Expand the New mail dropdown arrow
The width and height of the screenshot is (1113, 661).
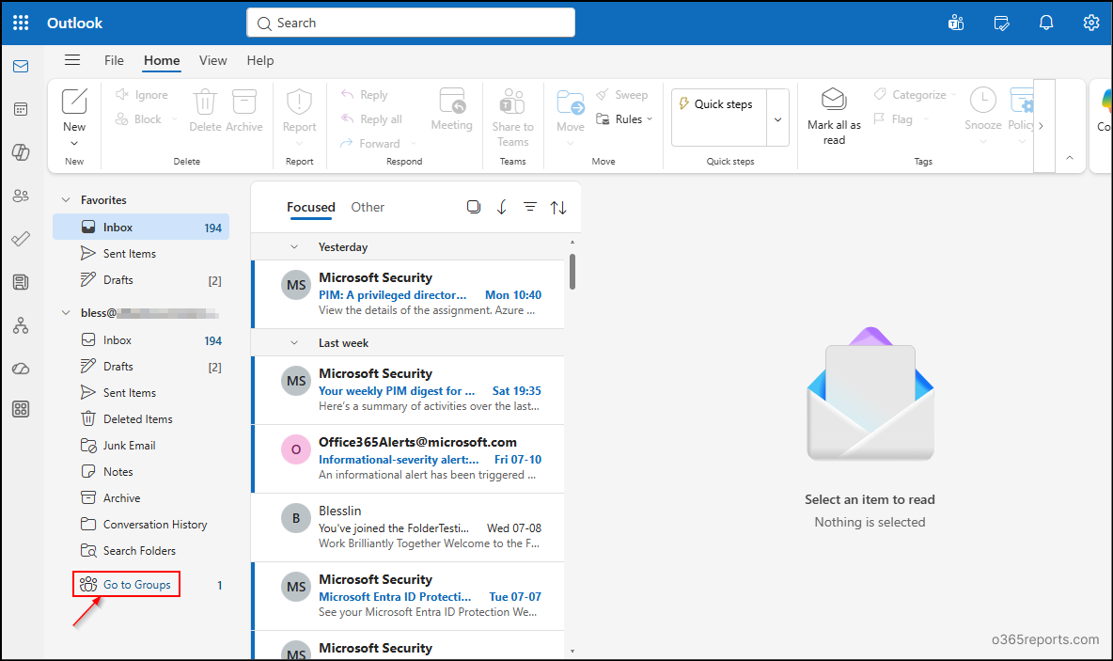[74, 144]
